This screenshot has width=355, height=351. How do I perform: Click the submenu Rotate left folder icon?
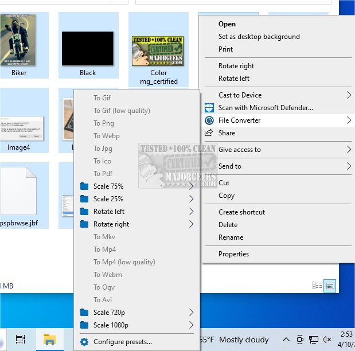[x=84, y=212]
